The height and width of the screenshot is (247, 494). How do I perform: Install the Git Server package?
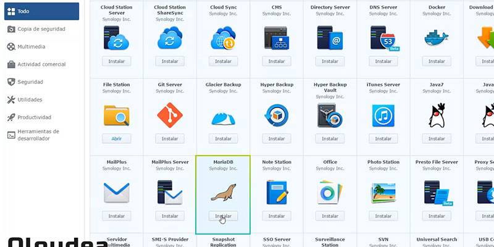coord(170,138)
